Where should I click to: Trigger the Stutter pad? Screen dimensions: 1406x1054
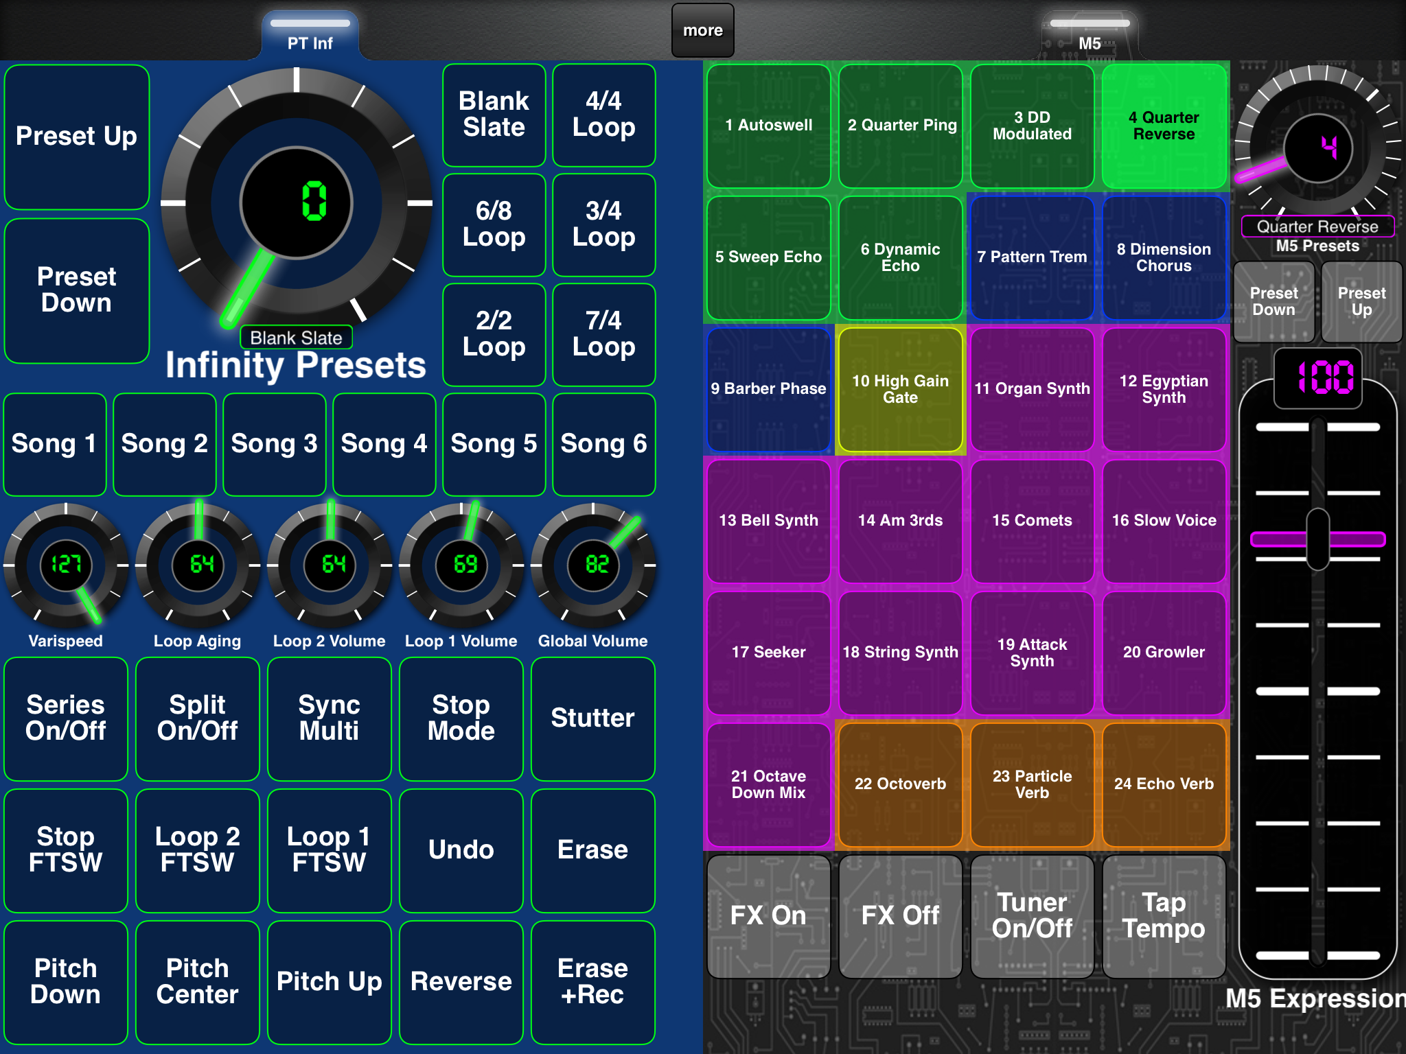[x=593, y=718]
